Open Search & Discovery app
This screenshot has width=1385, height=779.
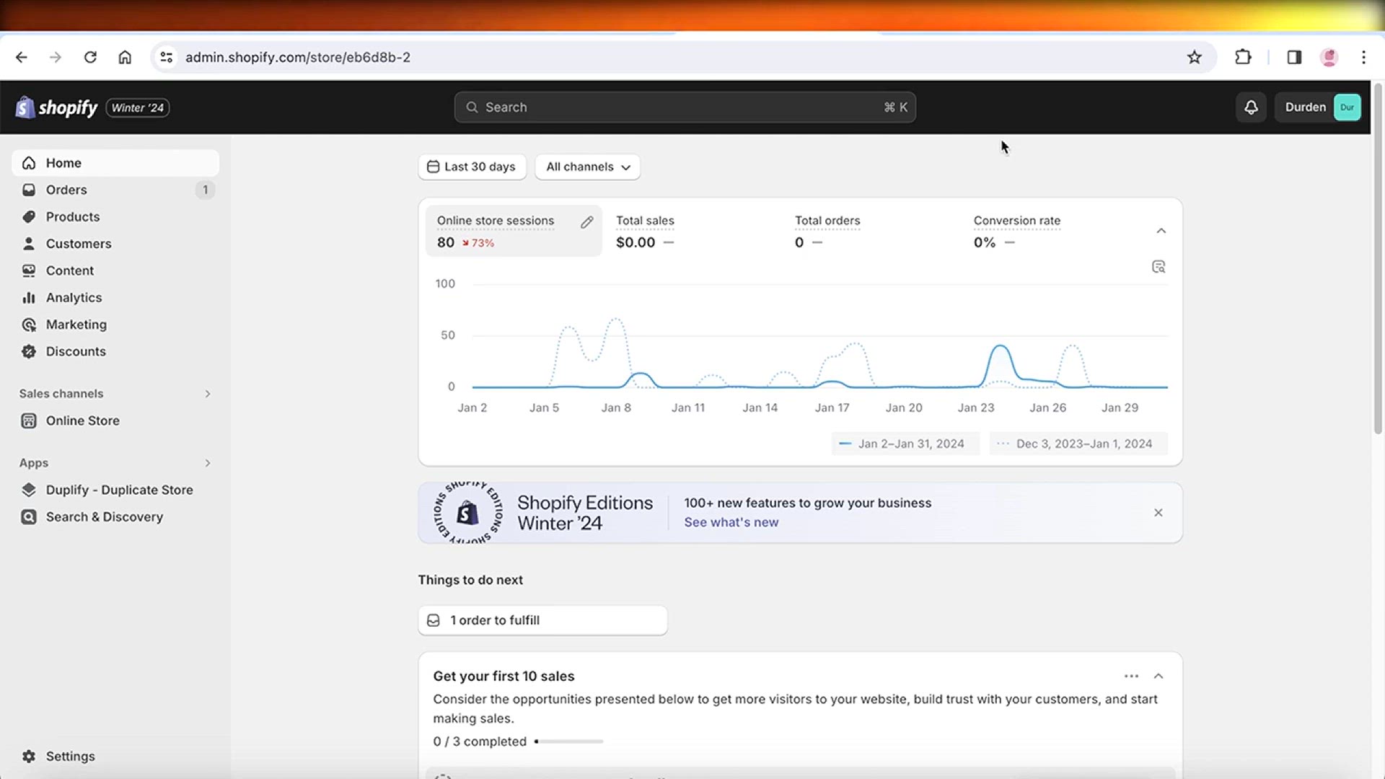(115, 517)
